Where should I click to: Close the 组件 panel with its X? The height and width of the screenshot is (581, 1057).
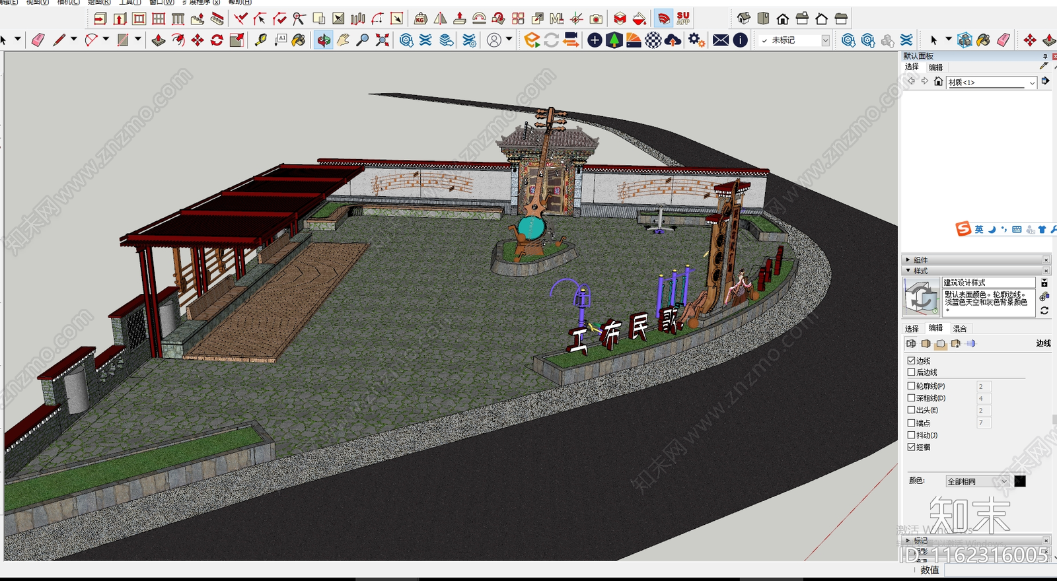tap(1046, 260)
